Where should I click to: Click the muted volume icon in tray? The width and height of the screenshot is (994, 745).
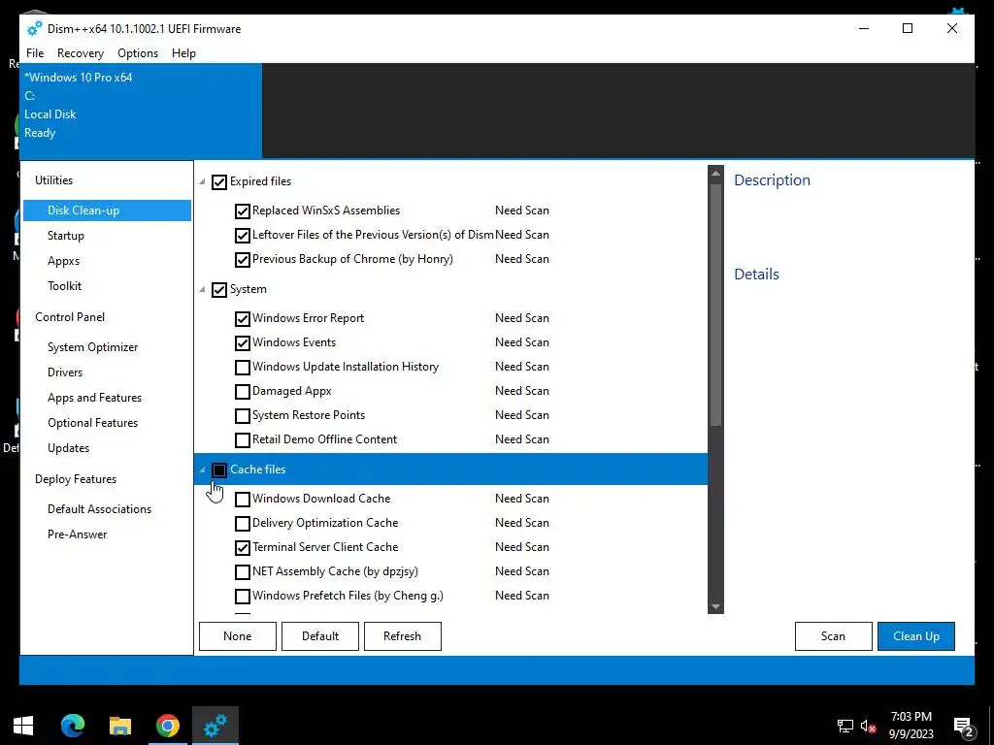(x=869, y=726)
